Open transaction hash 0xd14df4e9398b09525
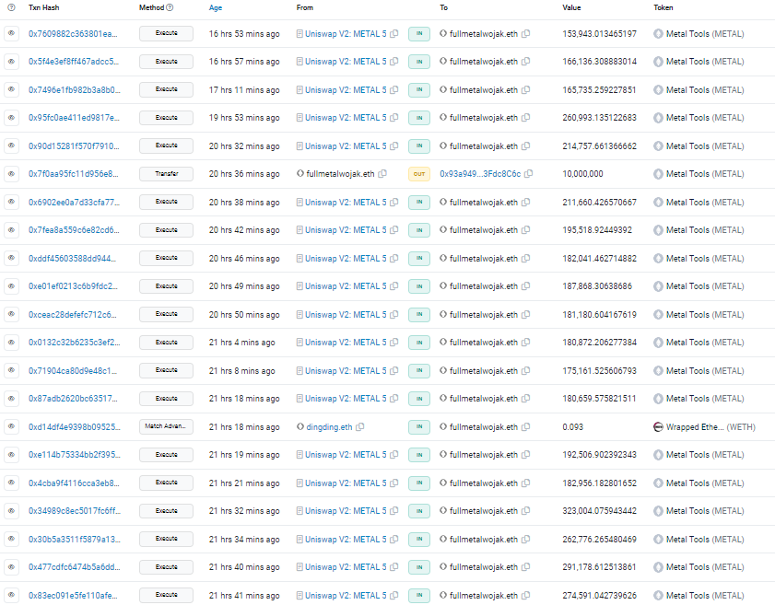Screen dimensions: 775x605 click(74, 426)
